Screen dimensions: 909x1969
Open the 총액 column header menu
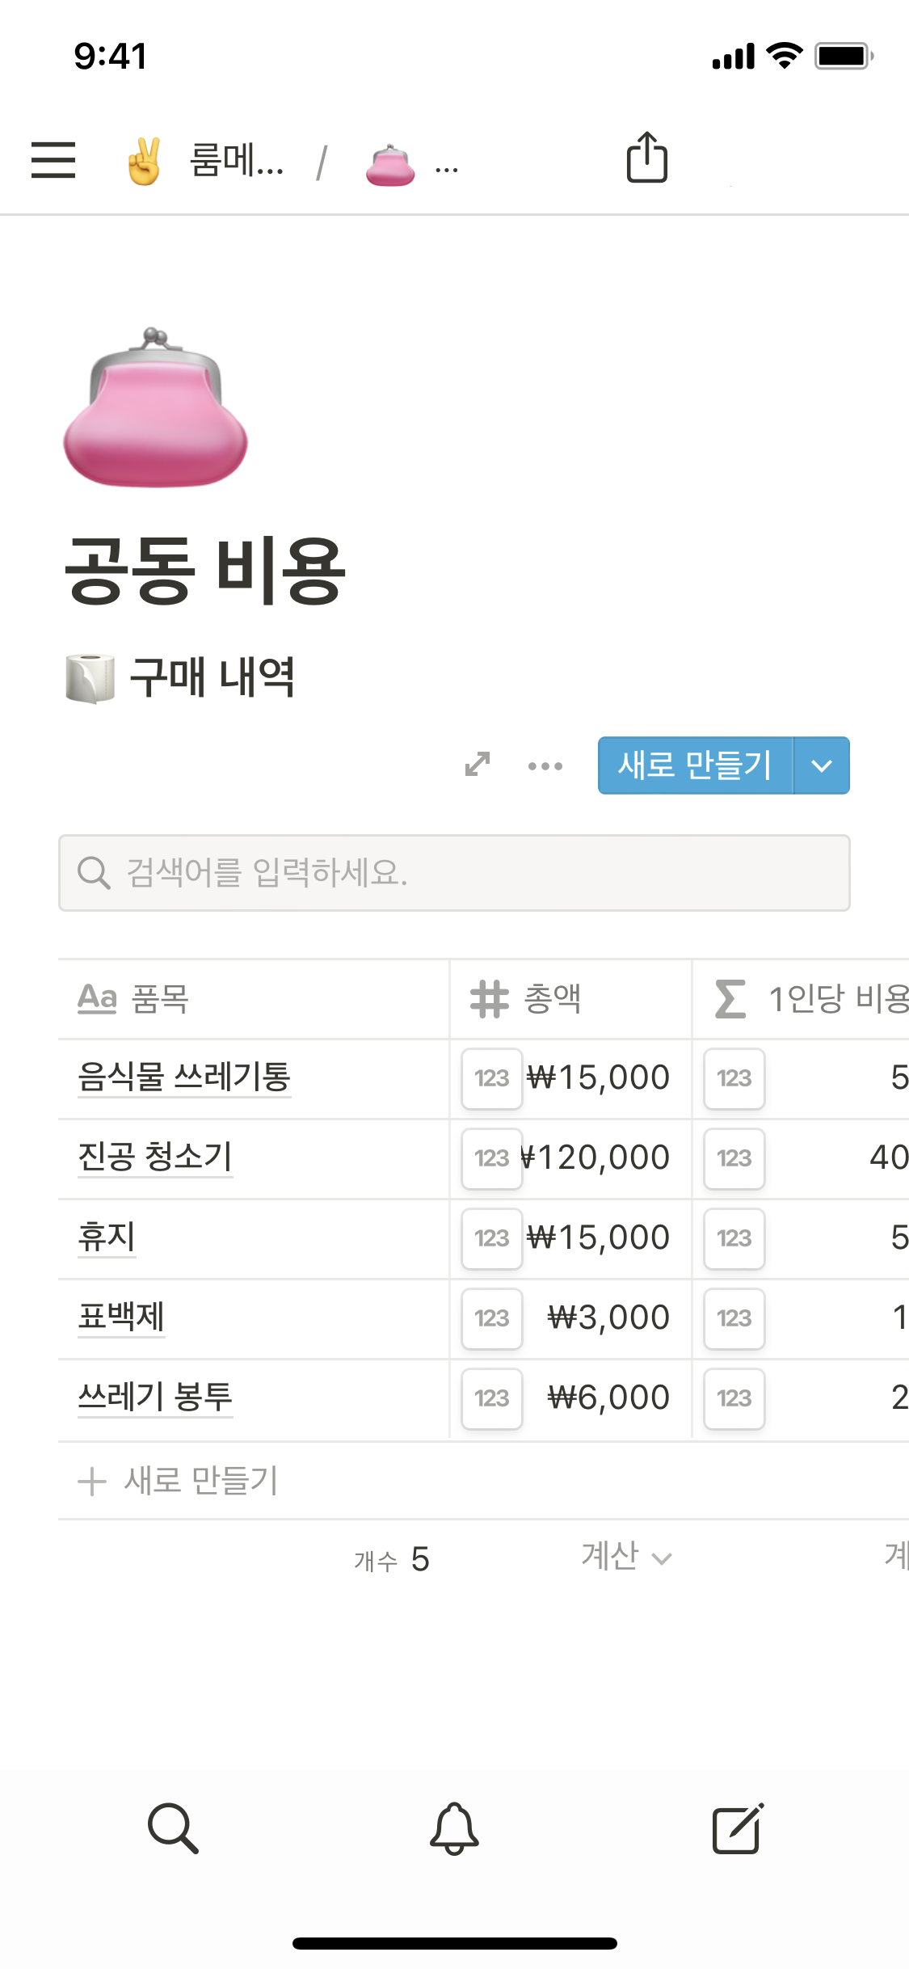pos(570,999)
